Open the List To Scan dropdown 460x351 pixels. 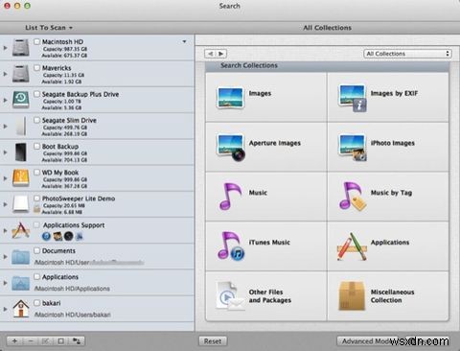point(49,28)
